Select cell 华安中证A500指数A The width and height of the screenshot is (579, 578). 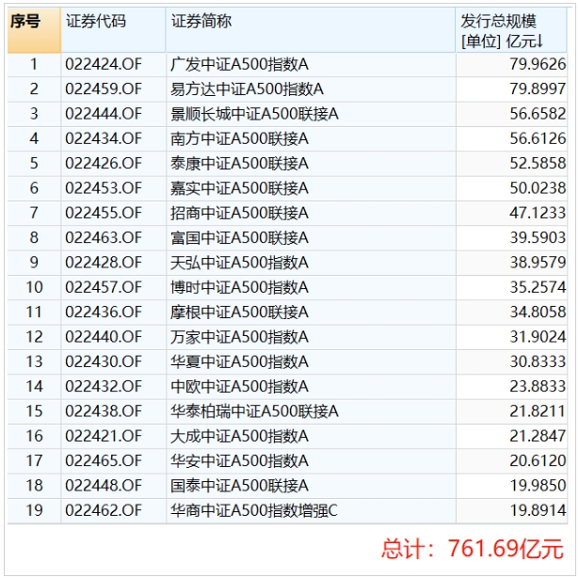click(x=311, y=460)
